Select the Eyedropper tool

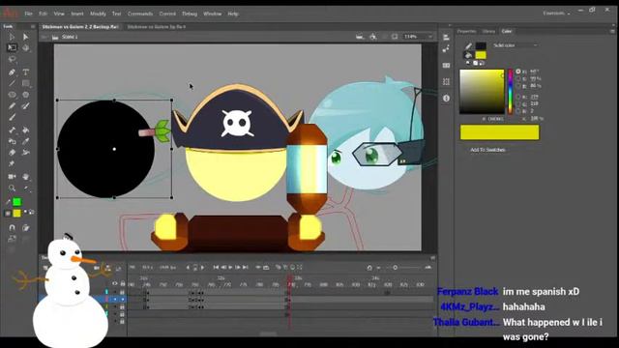pos(26,141)
